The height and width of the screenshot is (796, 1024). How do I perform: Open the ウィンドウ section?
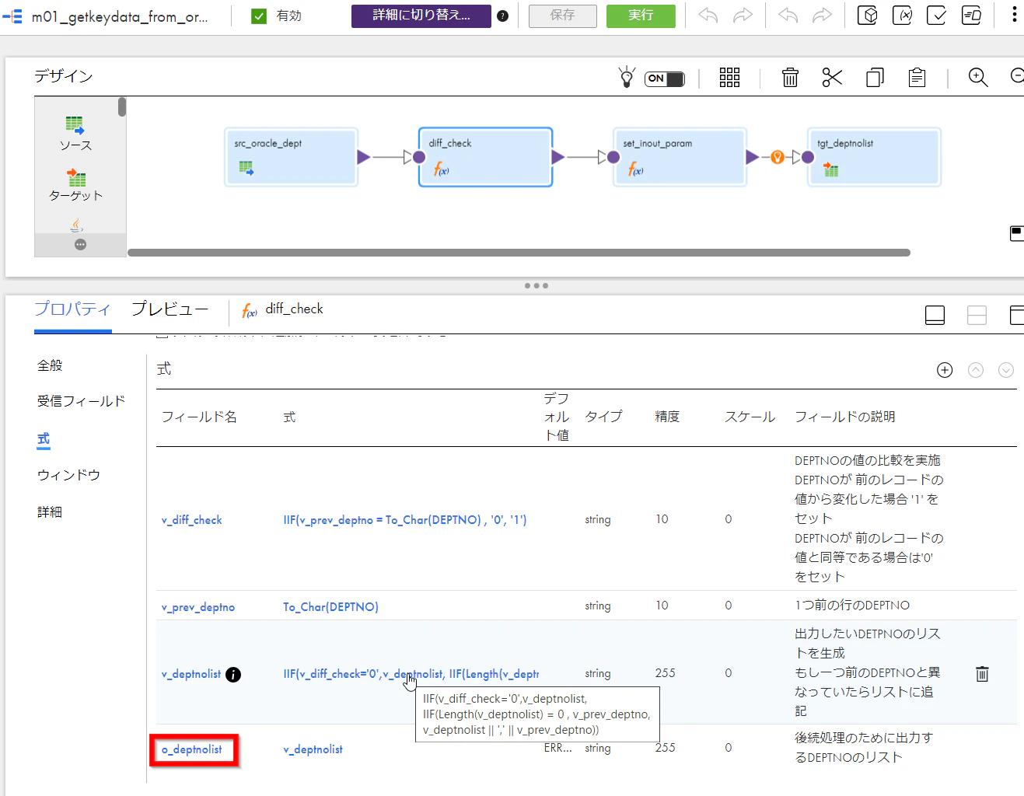tap(68, 475)
